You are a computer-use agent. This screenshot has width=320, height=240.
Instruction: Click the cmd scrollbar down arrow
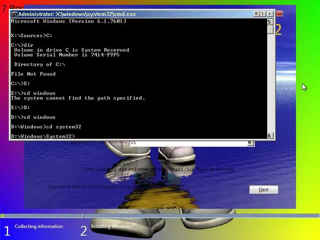coord(270,136)
